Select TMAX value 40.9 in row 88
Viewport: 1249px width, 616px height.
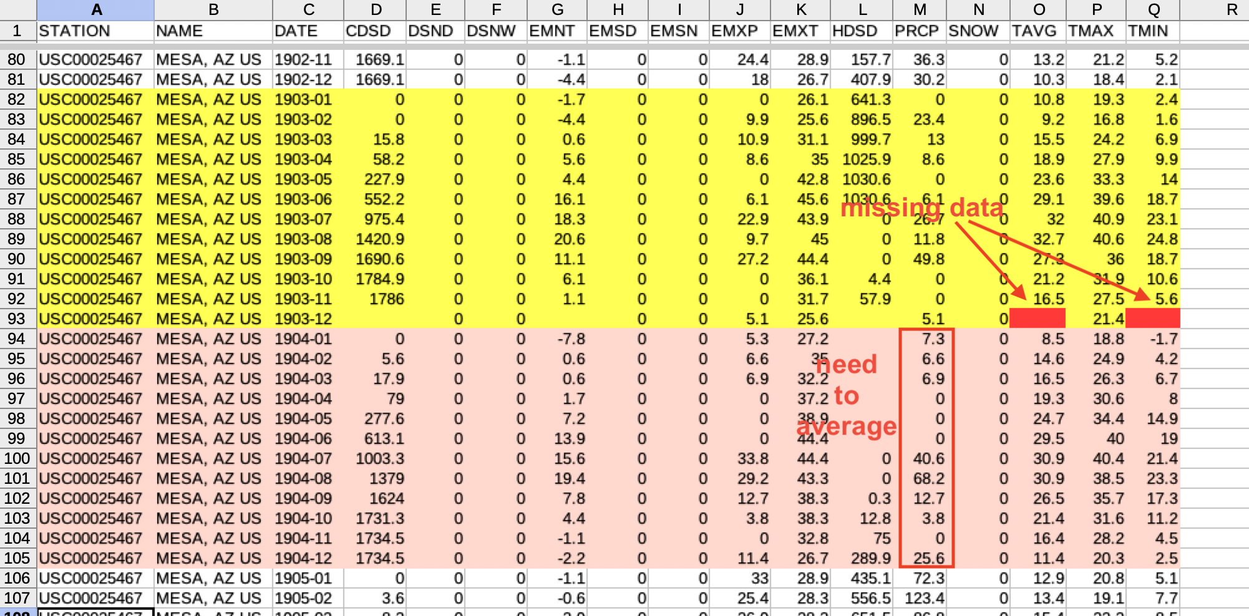coord(1096,219)
